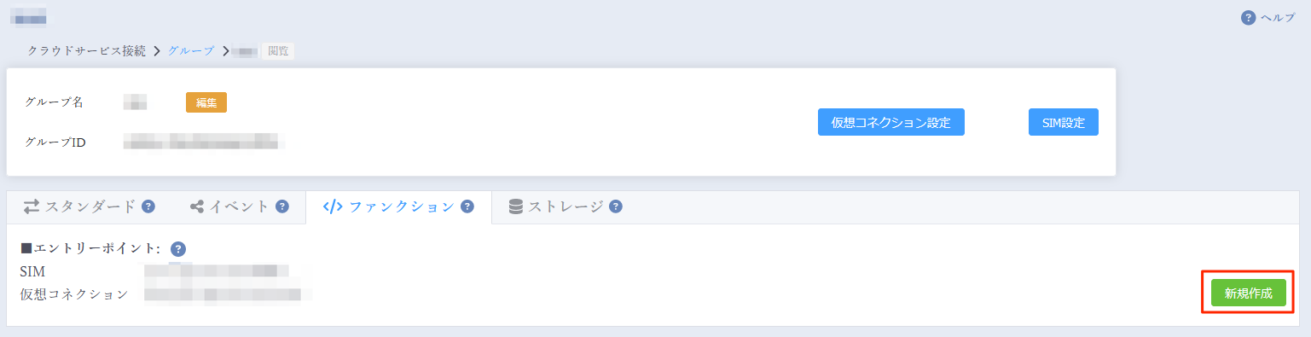Click question mark icon beside エントリーポイント

[178, 249]
